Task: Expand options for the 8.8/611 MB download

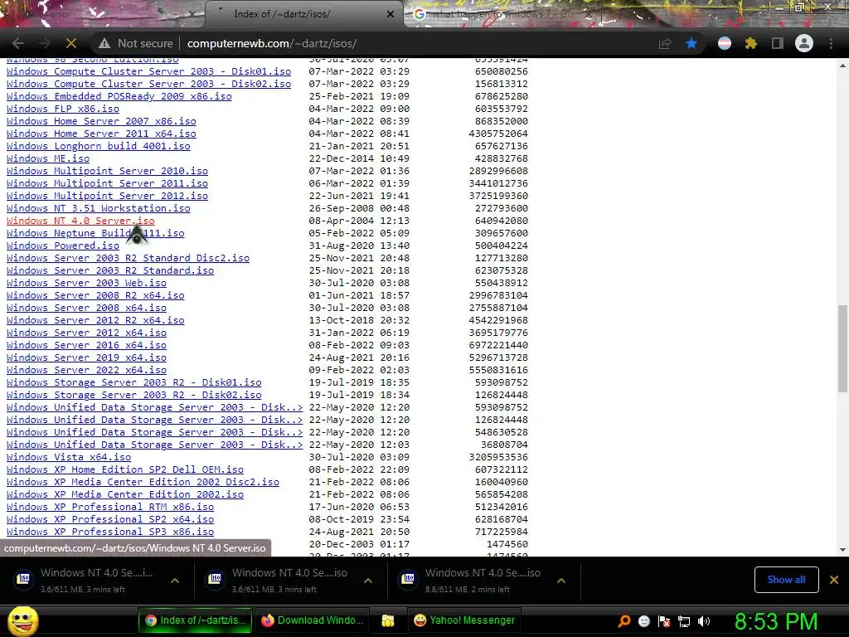Action: [x=561, y=580]
